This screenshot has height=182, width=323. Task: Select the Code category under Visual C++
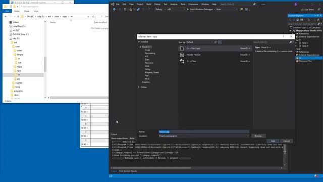click(x=147, y=50)
